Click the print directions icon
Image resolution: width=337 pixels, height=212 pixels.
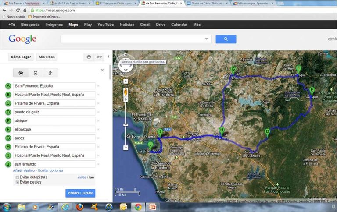tap(89, 57)
